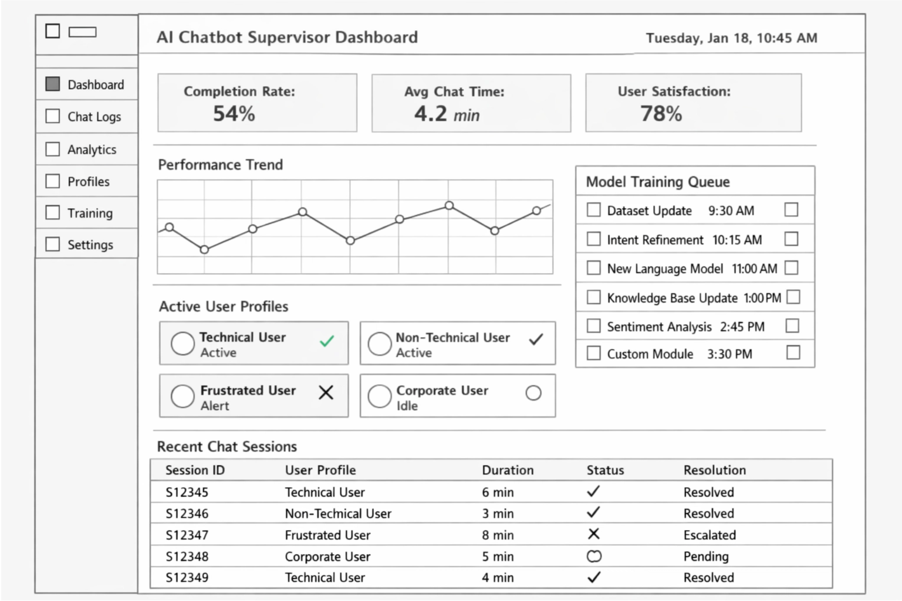Select the Frustrated User profile radio circle
The height and width of the screenshot is (601, 902).
[183, 396]
